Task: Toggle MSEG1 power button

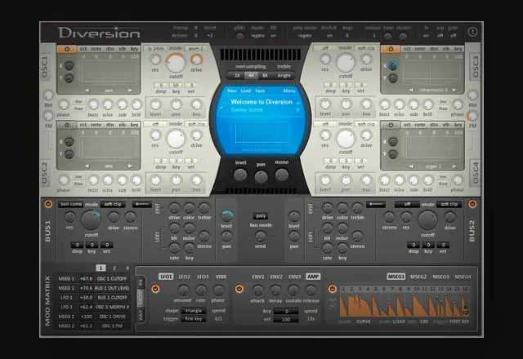Action: point(333,289)
